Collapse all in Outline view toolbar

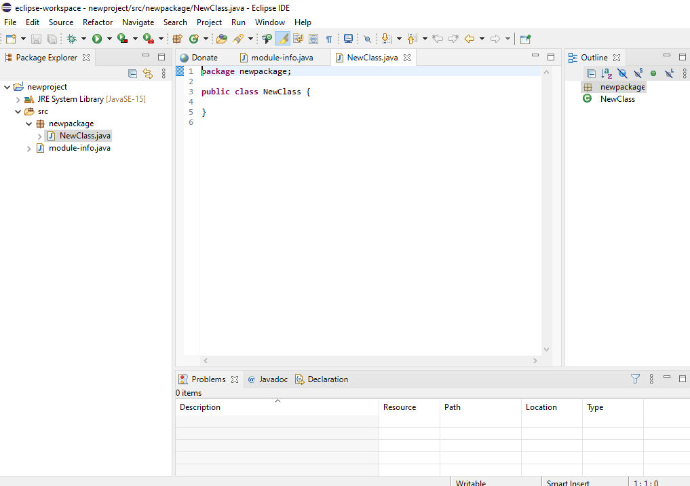591,73
